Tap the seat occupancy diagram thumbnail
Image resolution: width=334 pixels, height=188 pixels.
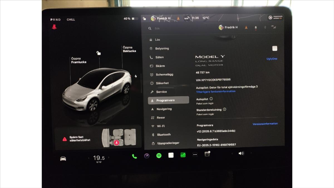(119, 137)
